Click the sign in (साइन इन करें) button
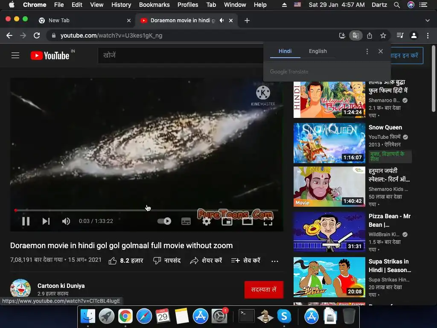 coord(407,55)
